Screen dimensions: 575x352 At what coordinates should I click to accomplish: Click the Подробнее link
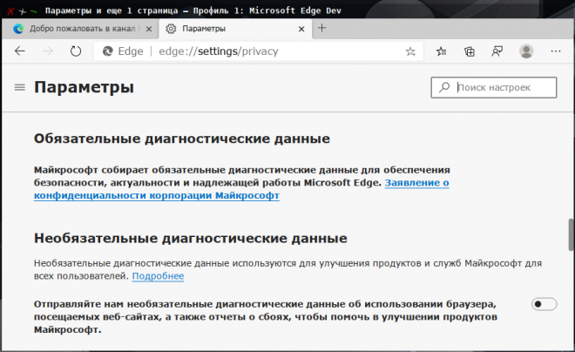tap(158, 276)
